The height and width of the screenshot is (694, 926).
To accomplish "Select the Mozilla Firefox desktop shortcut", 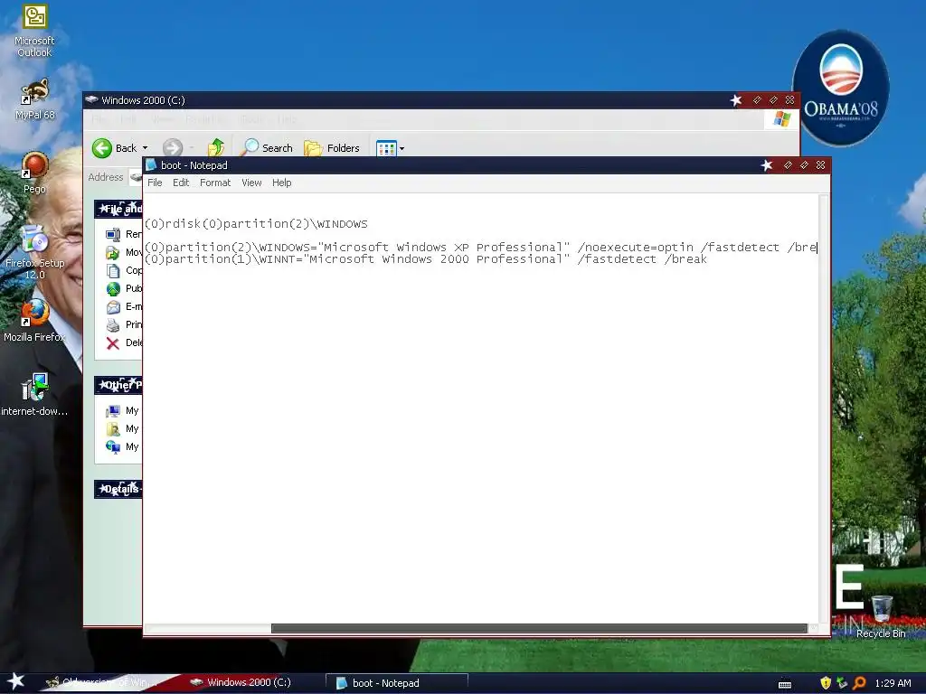I will pos(34,321).
